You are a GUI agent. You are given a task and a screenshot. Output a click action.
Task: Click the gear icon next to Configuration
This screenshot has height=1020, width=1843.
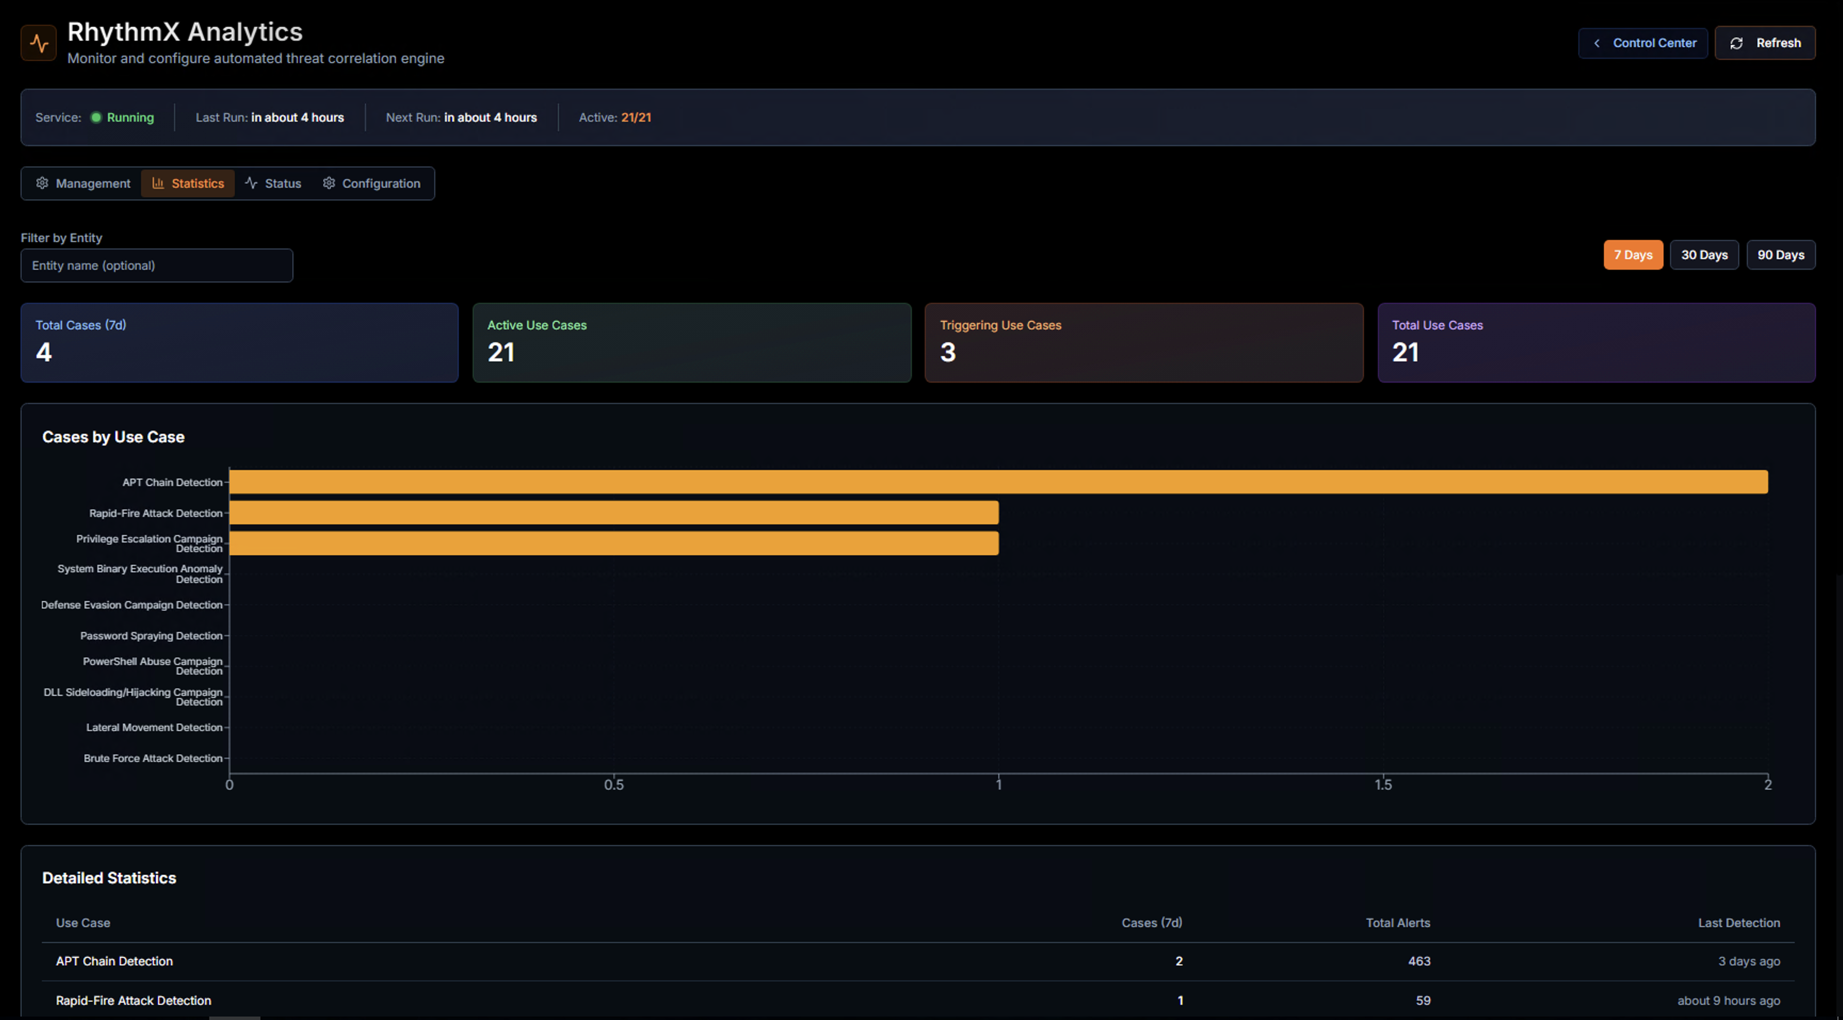(x=329, y=183)
